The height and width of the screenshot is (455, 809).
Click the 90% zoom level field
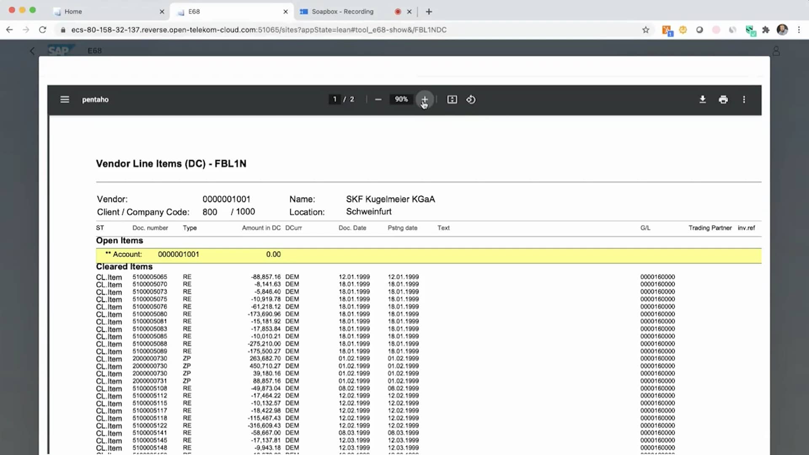401,99
